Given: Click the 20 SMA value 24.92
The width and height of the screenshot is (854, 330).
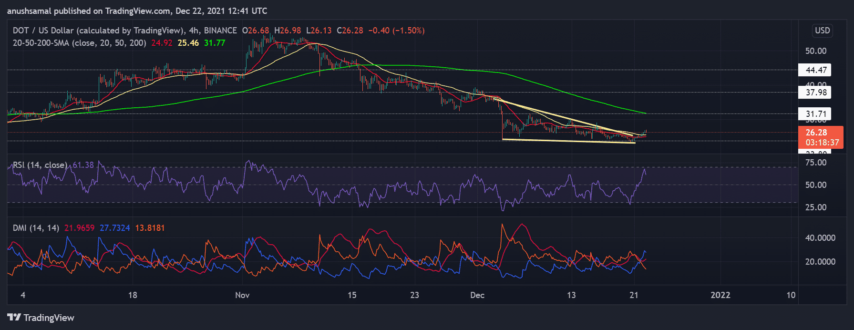Looking at the screenshot, I should 162,43.
